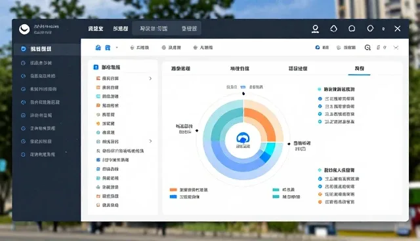The image size is (420, 241).
Task: Select last bullet in the upper right list
Action: (320, 122)
